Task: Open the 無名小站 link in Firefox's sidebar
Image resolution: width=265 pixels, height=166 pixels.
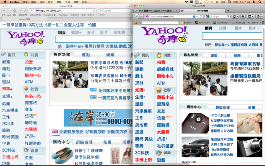Action: pos(165,97)
